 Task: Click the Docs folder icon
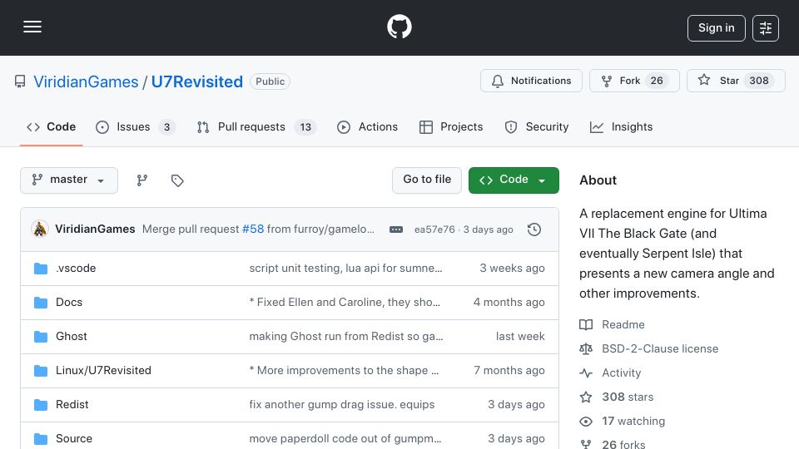(41, 303)
